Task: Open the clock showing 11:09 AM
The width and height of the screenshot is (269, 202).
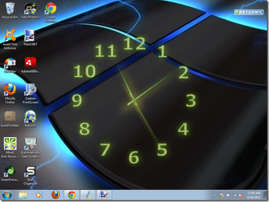Action: [x=253, y=195]
